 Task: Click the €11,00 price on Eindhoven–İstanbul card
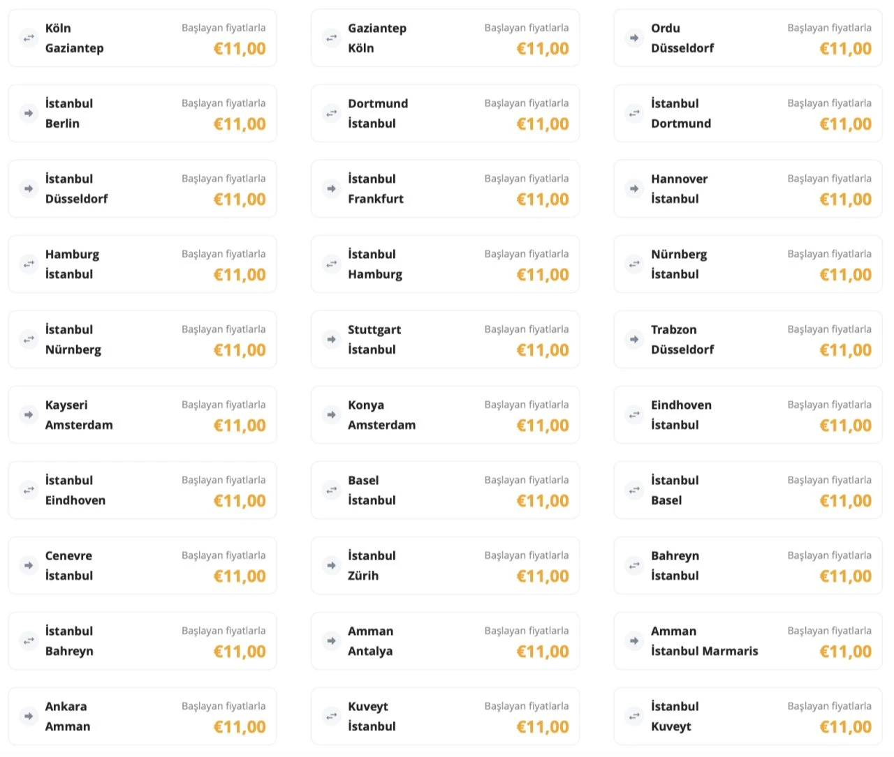845,425
